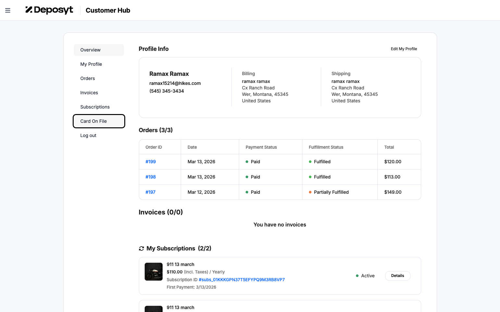
Task: Click the phone number (545) 345-3434
Action: [x=166, y=91]
